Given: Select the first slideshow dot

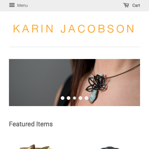Looking at the screenshot, I should tap(63, 98).
